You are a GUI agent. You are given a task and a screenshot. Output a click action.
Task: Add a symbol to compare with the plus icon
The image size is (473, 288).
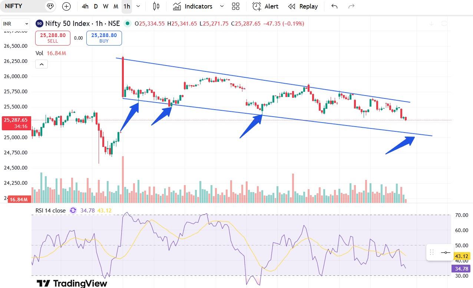pyautogui.click(x=66, y=6)
